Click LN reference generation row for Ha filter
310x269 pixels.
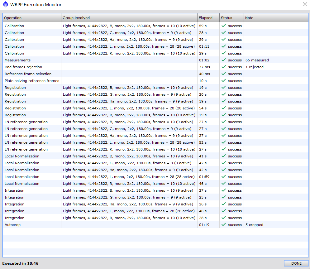(x=155, y=136)
